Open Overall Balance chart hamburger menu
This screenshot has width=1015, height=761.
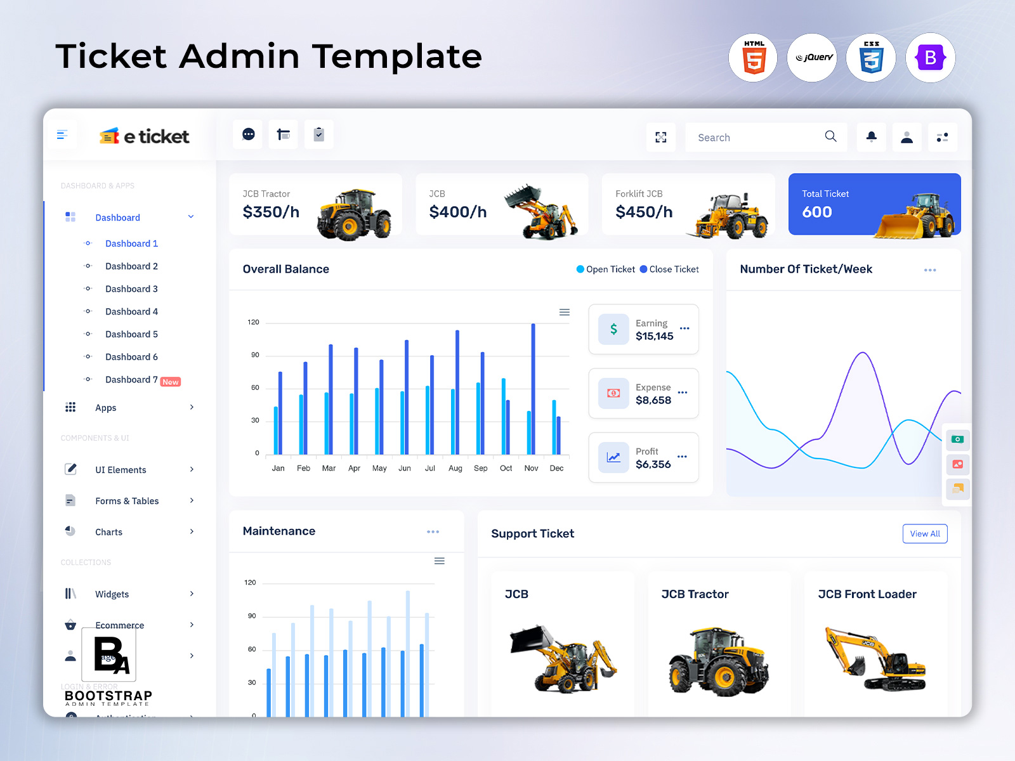coord(565,312)
